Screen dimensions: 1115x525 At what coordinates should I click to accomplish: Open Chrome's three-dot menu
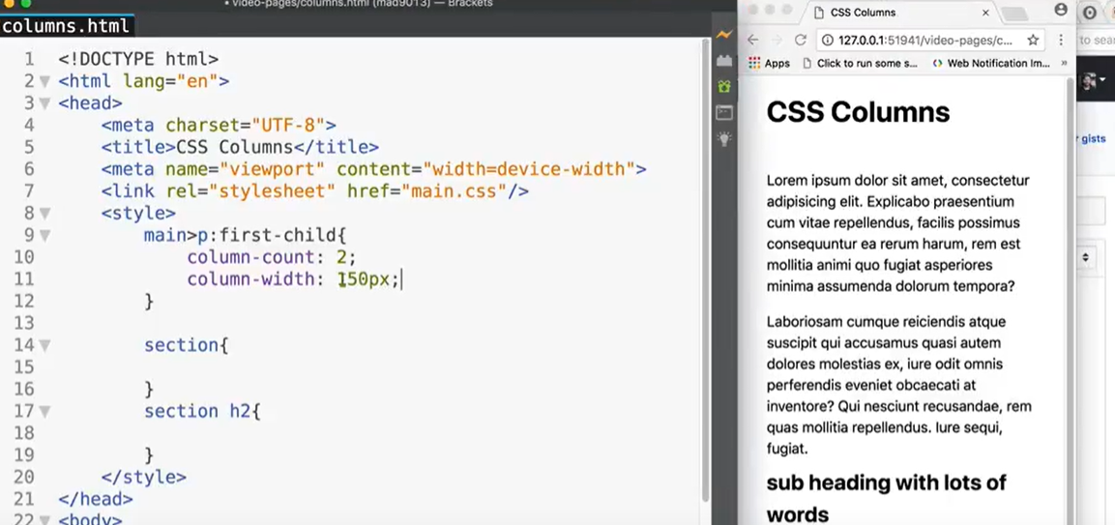[x=1061, y=40]
